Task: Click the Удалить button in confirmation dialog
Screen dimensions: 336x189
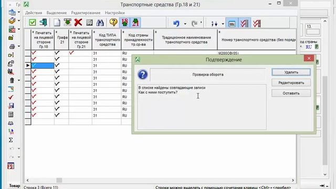Action: [291, 72]
